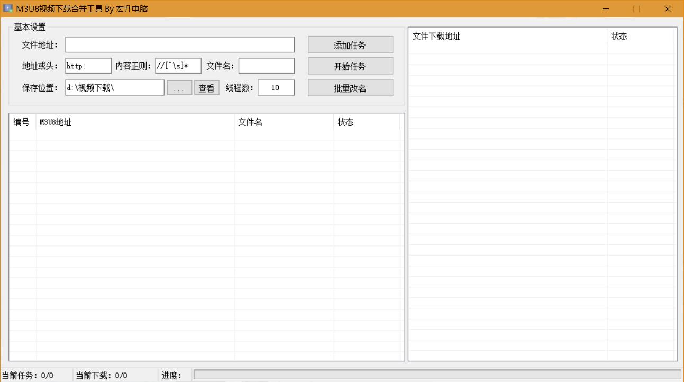The width and height of the screenshot is (684, 382).
Task: Click the 批量改名 button
Action: click(x=350, y=88)
